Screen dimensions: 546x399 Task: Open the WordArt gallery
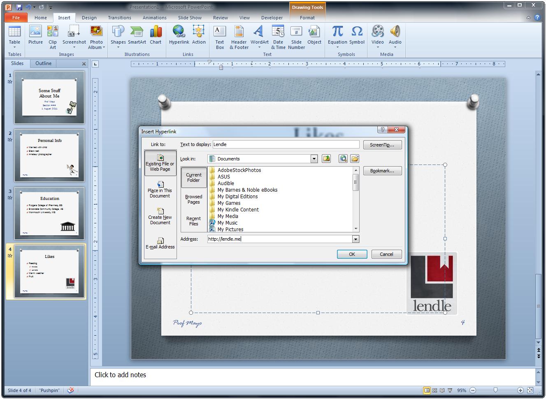(x=259, y=37)
